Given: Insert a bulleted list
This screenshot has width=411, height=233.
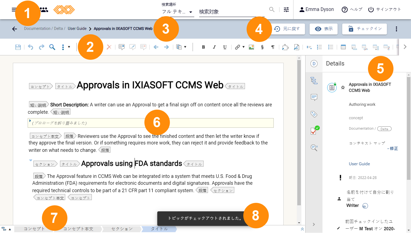Looking at the screenshot, I should point(331,47).
